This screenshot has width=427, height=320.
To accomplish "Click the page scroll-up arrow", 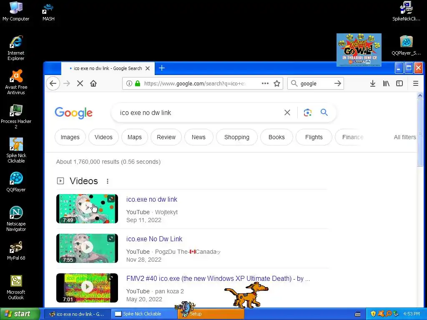I will coord(420,95).
